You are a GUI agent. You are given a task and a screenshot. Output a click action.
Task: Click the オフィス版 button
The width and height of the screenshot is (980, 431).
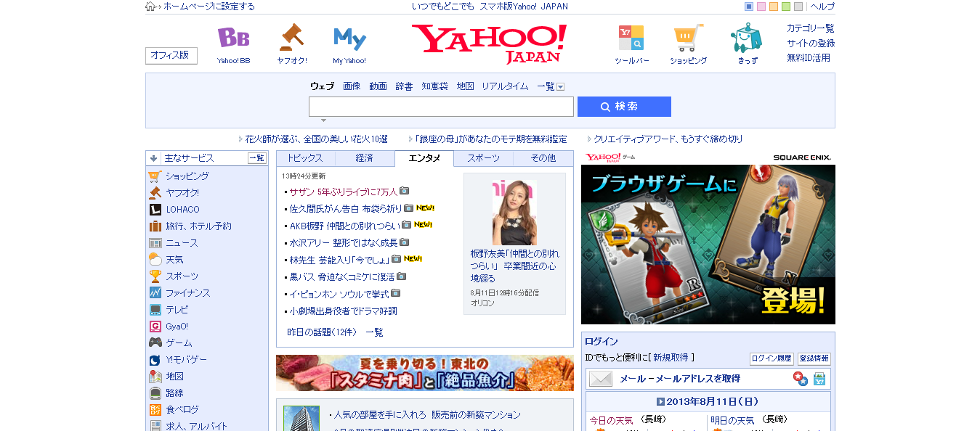click(171, 56)
